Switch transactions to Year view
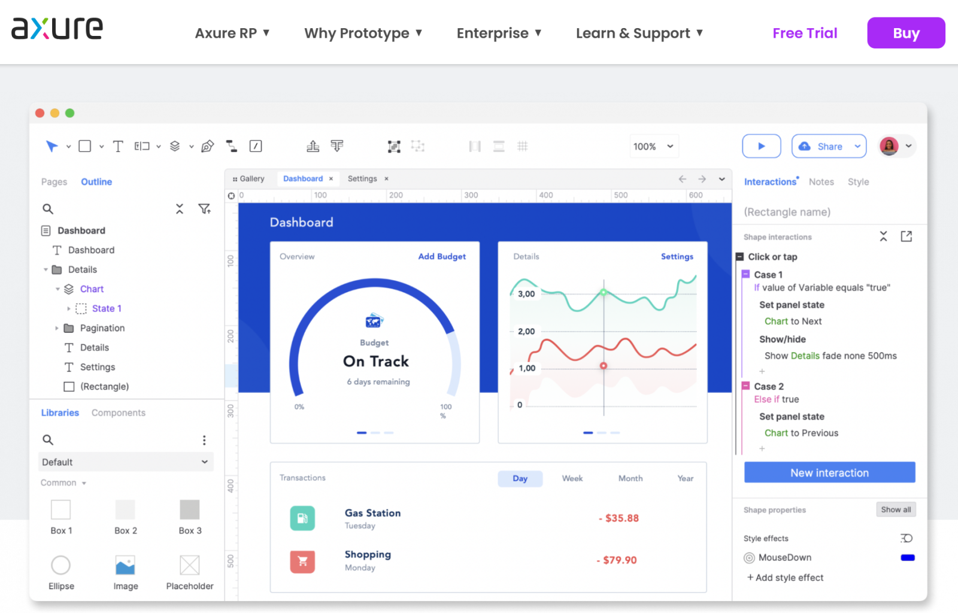Viewport: 958px width, 613px height. pos(686,478)
